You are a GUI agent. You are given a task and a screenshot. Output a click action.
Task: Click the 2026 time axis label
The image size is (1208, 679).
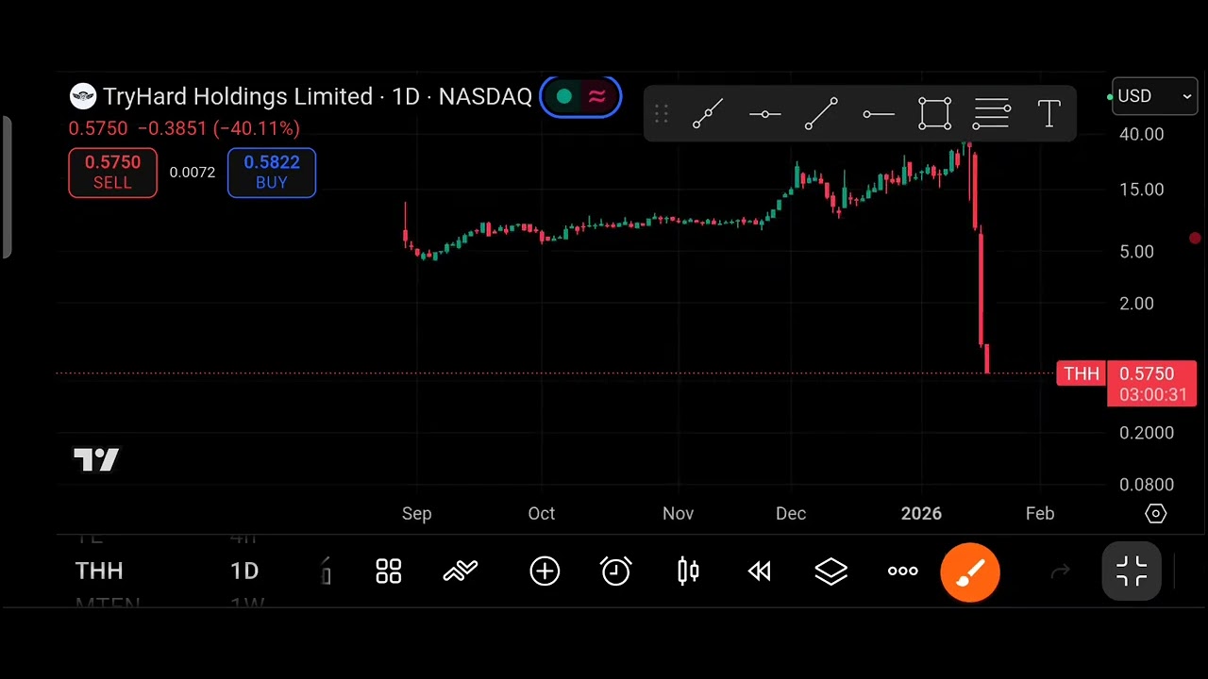point(921,513)
